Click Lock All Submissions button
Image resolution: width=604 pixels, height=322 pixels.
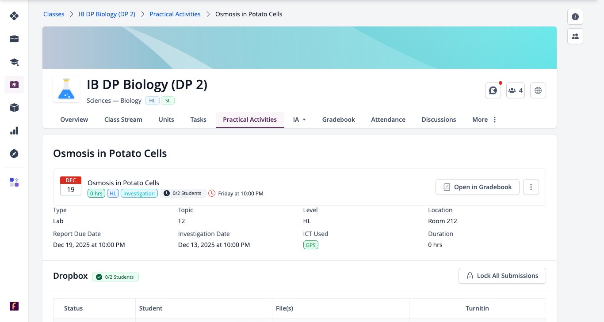(x=502, y=276)
